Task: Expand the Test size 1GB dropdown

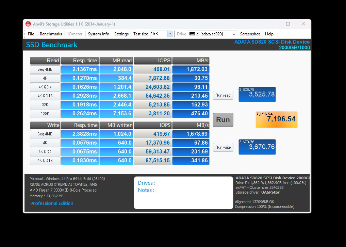Action: click(x=170, y=34)
